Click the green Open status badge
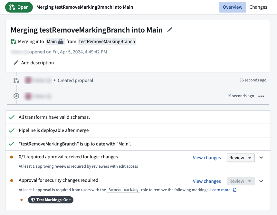The height and width of the screenshot is (215, 277). [19, 7]
